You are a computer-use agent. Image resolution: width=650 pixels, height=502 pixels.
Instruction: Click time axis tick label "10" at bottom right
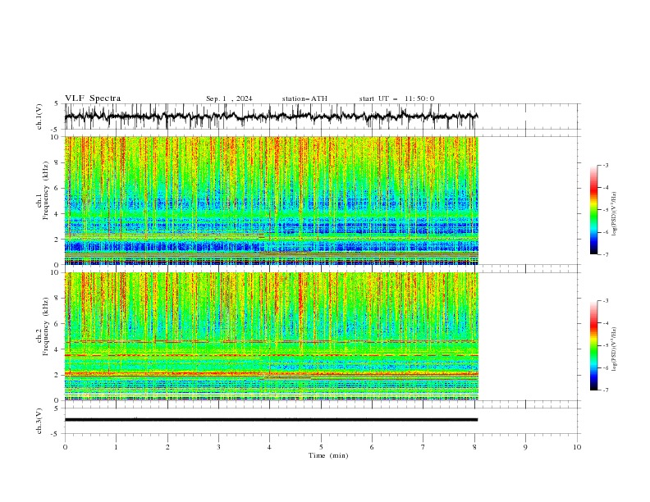pos(577,447)
